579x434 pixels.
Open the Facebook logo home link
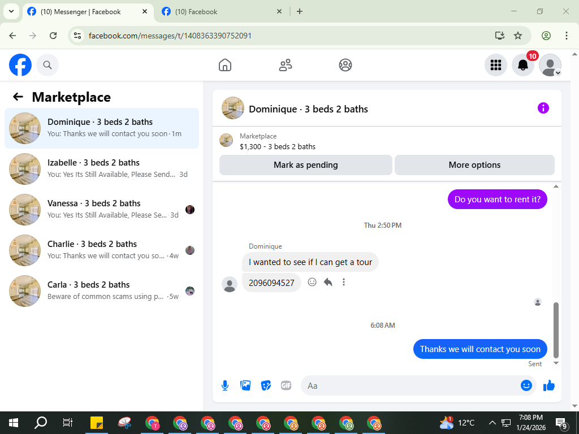pos(20,65)
